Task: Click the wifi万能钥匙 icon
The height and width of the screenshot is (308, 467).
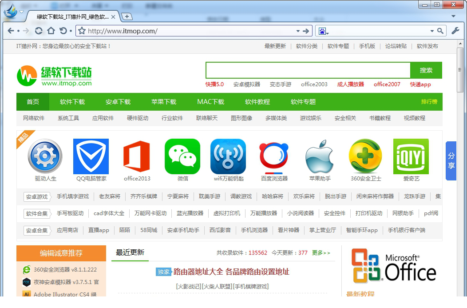Action: [x=228, y=156]
